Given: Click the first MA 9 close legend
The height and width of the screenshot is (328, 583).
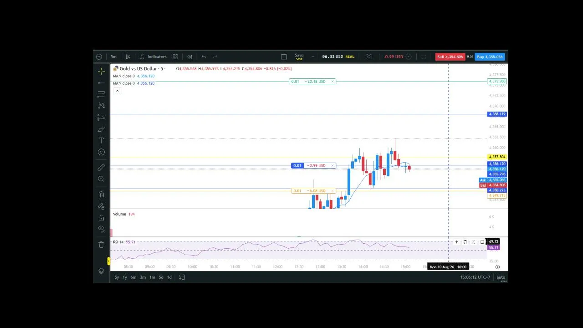Looking at the screenshot, I should tap(124, 76).
